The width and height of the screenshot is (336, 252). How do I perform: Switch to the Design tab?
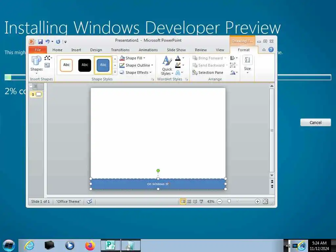96,50
